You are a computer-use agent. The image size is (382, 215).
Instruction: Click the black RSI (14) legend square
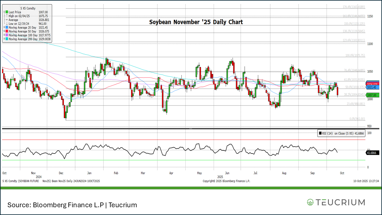click(320, 133)
